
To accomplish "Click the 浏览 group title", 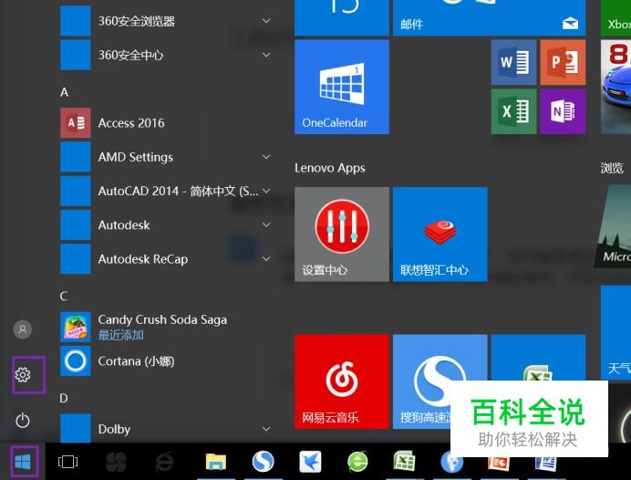I will coord(612,168).
